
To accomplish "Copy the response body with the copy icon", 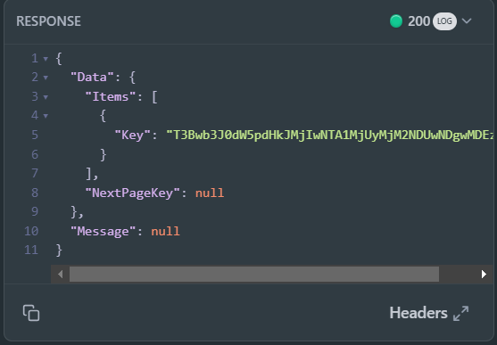I will 31,313.
